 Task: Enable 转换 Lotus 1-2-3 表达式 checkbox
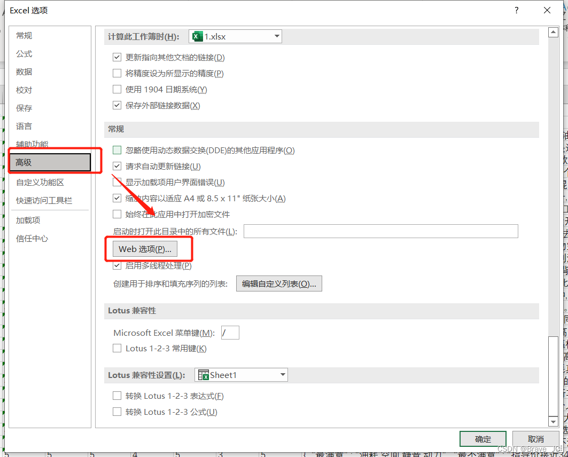(x=117, y=396)
